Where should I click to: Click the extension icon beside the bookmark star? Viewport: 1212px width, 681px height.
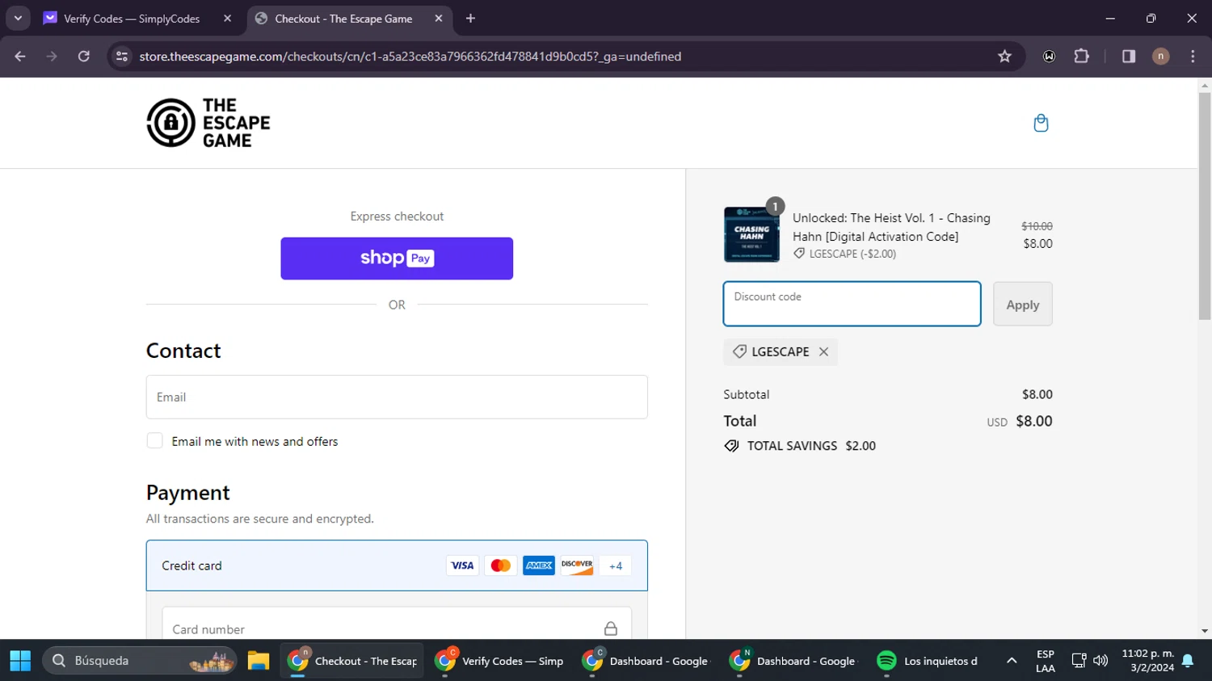click(x=1049, y=57)
